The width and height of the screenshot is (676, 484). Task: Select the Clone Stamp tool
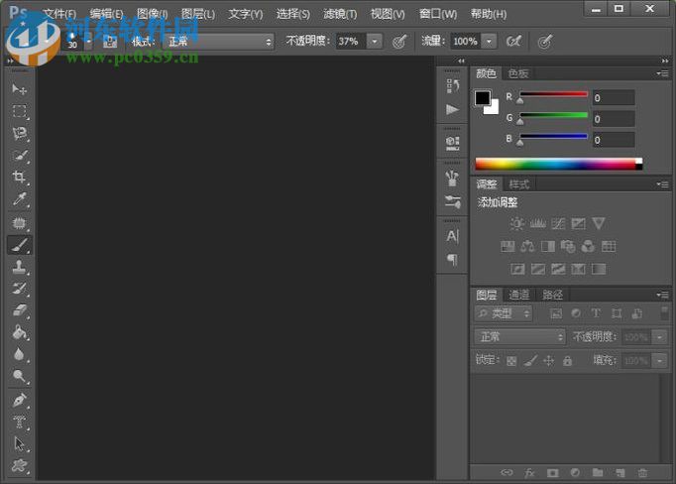click(20, 266)
